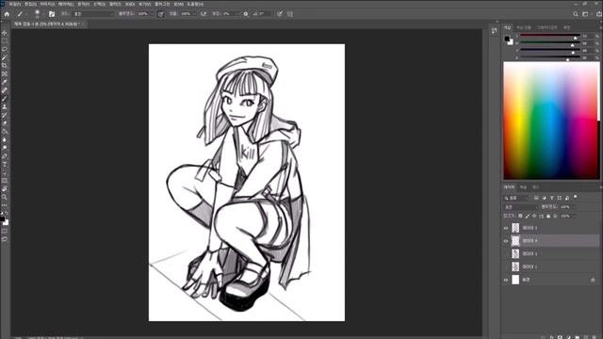Select the Lasso tool
603x339 pixels.
4,50
